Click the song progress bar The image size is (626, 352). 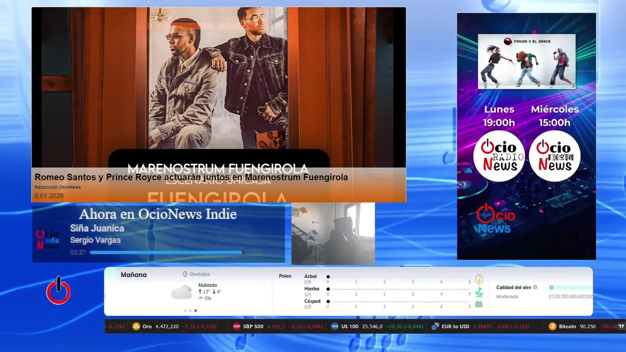[167, 253]
